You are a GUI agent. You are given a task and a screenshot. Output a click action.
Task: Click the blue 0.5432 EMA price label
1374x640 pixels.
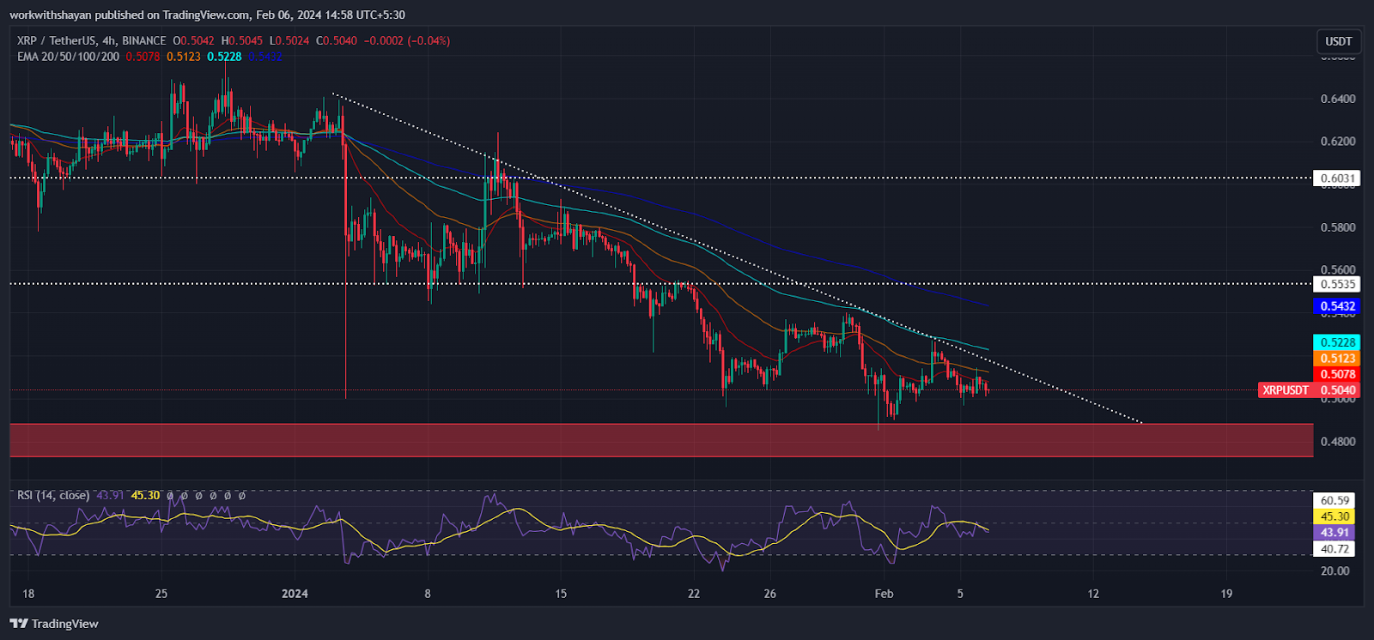point(1337,306)
